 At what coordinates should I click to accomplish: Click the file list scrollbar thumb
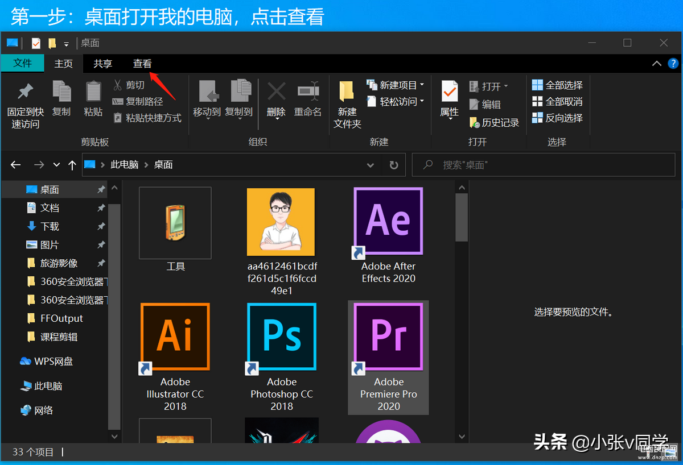462,217
